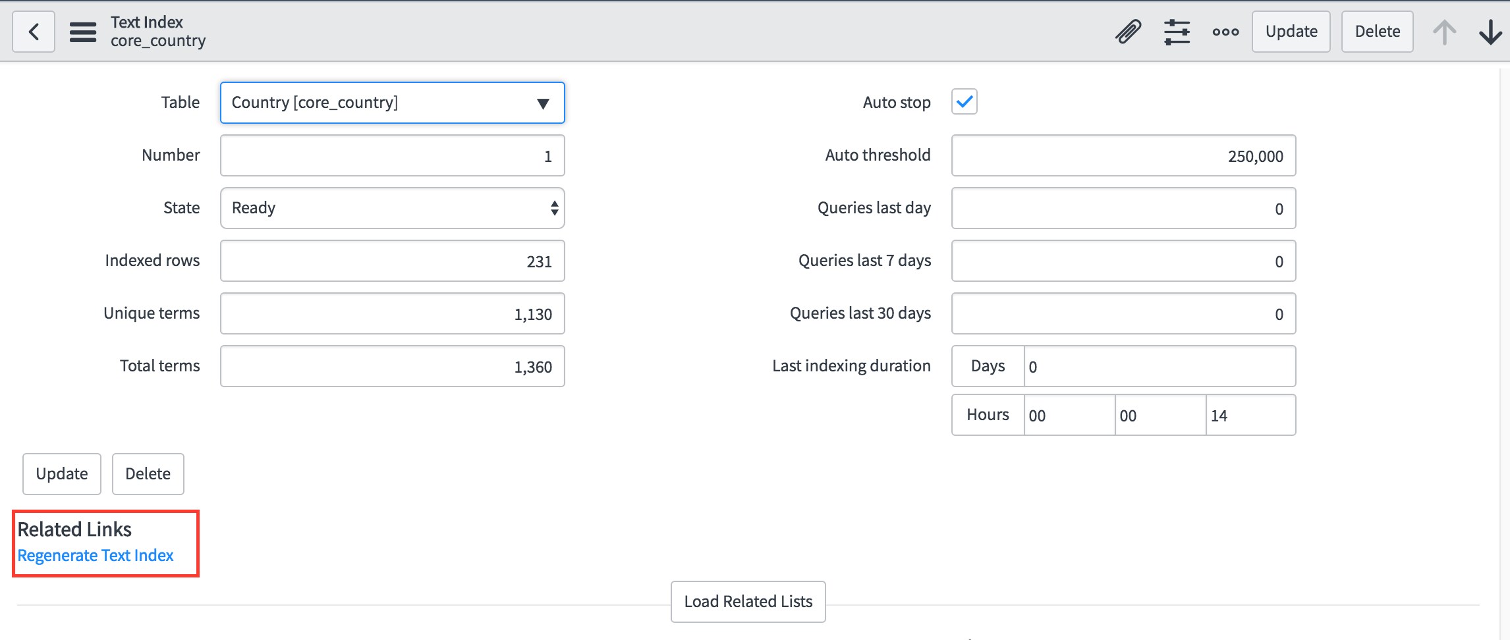Go to previous record with up arrow
The image size is (1510, 640).
1444,32
